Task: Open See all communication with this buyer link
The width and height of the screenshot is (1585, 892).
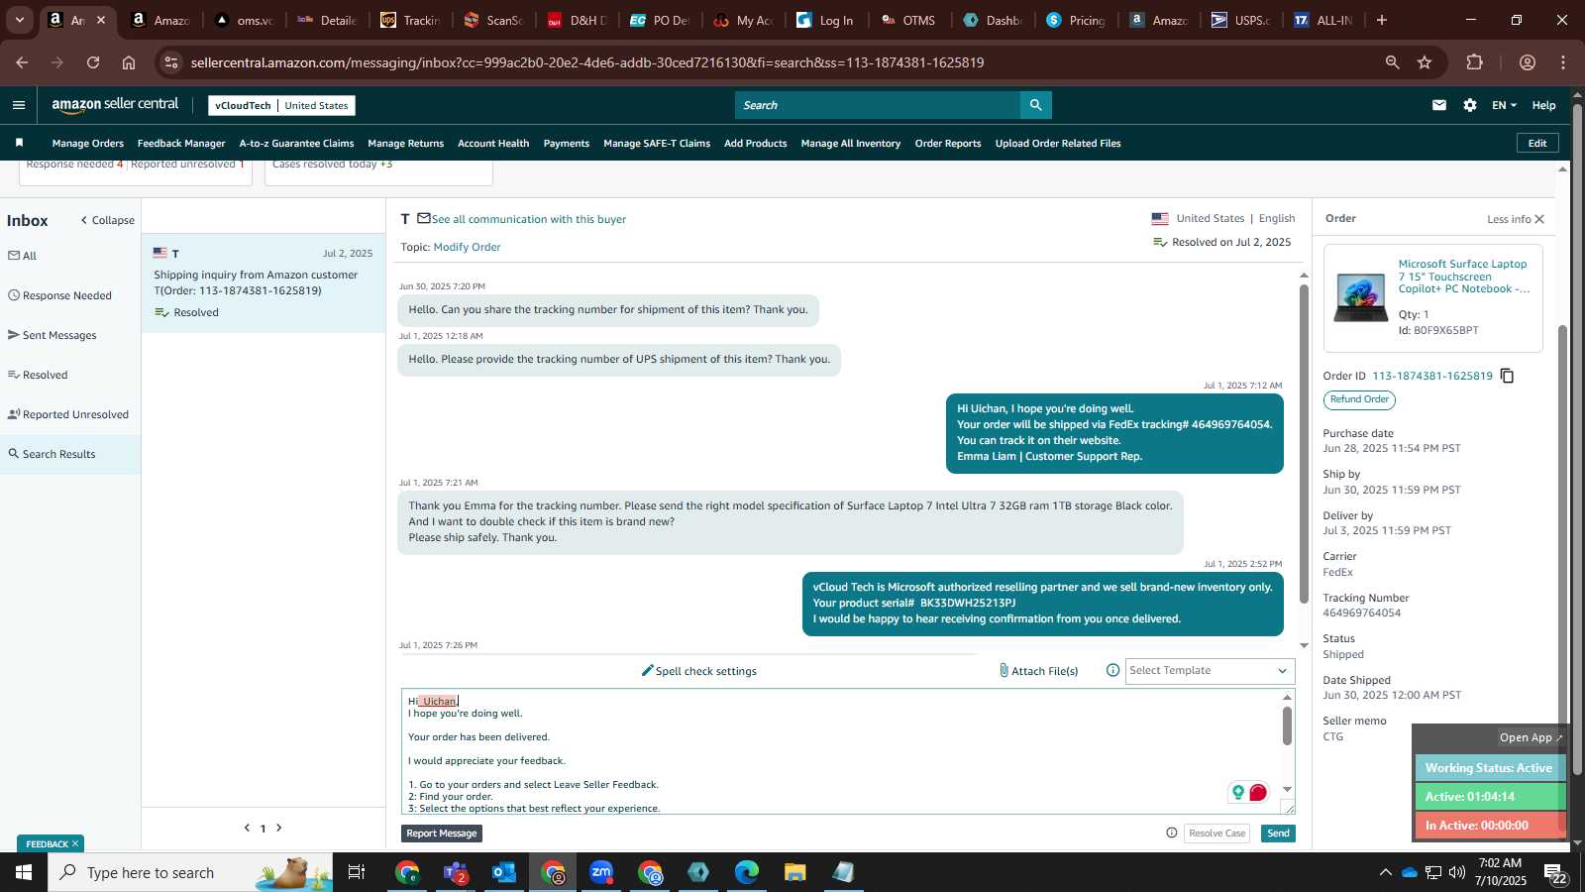Action: click(x=528, y=219)
